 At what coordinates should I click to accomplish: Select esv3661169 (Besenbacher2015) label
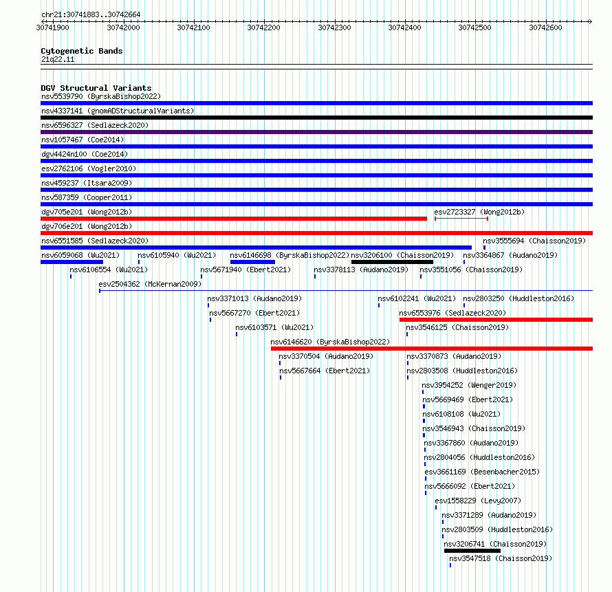tap(482, 472)
